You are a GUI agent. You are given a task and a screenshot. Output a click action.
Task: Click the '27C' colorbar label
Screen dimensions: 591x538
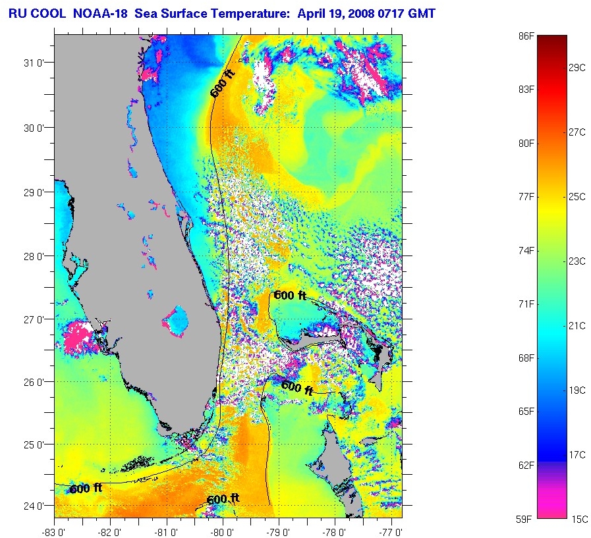pyautogui.click(x=577, y=132)
